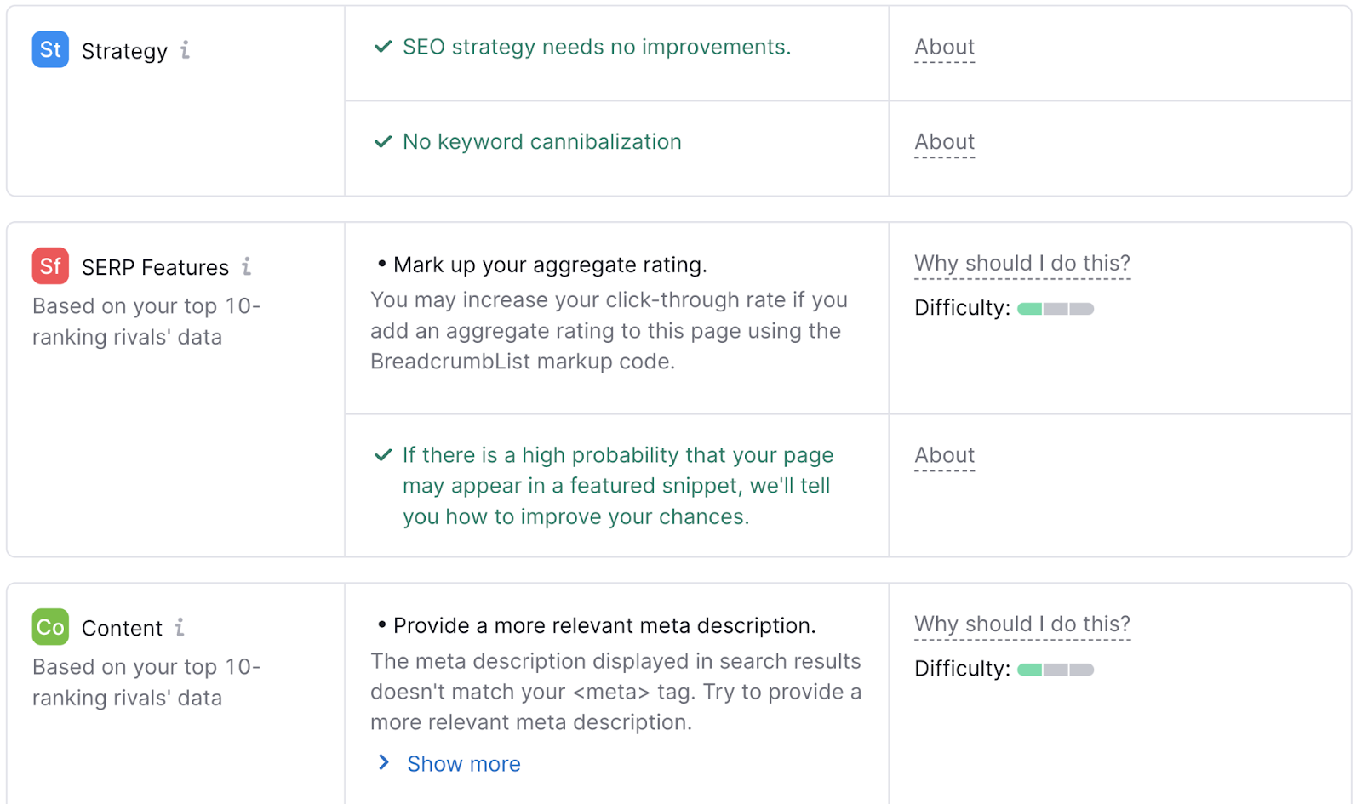Open the SERP Features info tooltip icon
Viewport: 1362px width, 804px height.
[246, 266]
